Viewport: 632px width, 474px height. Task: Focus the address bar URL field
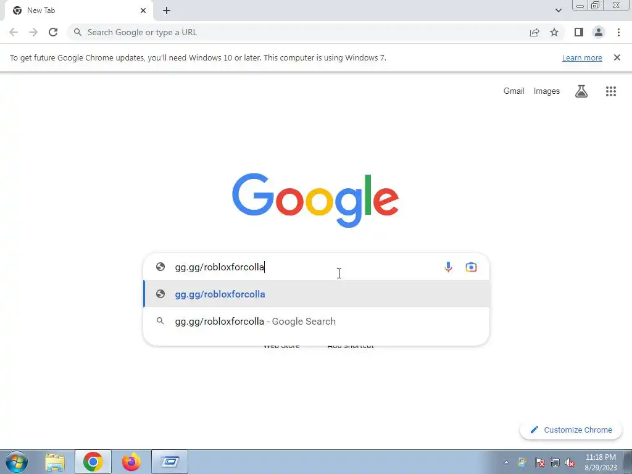(298, 32)
